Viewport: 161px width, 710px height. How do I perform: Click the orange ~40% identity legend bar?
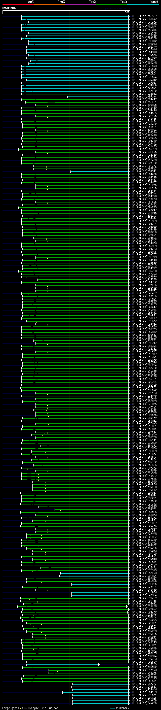pyautogui.click(x=49, y=5)
